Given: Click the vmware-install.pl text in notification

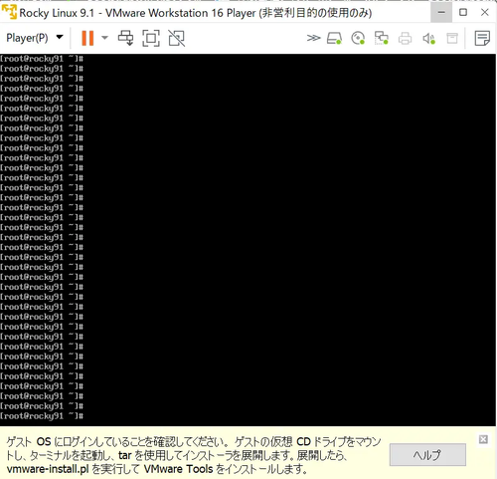Looking at the screenshot, I should (x=48, y=469).
